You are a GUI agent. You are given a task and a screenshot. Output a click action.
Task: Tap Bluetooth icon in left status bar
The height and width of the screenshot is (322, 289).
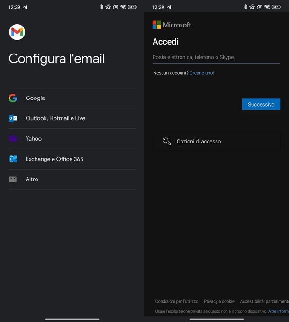pos(101,7)
